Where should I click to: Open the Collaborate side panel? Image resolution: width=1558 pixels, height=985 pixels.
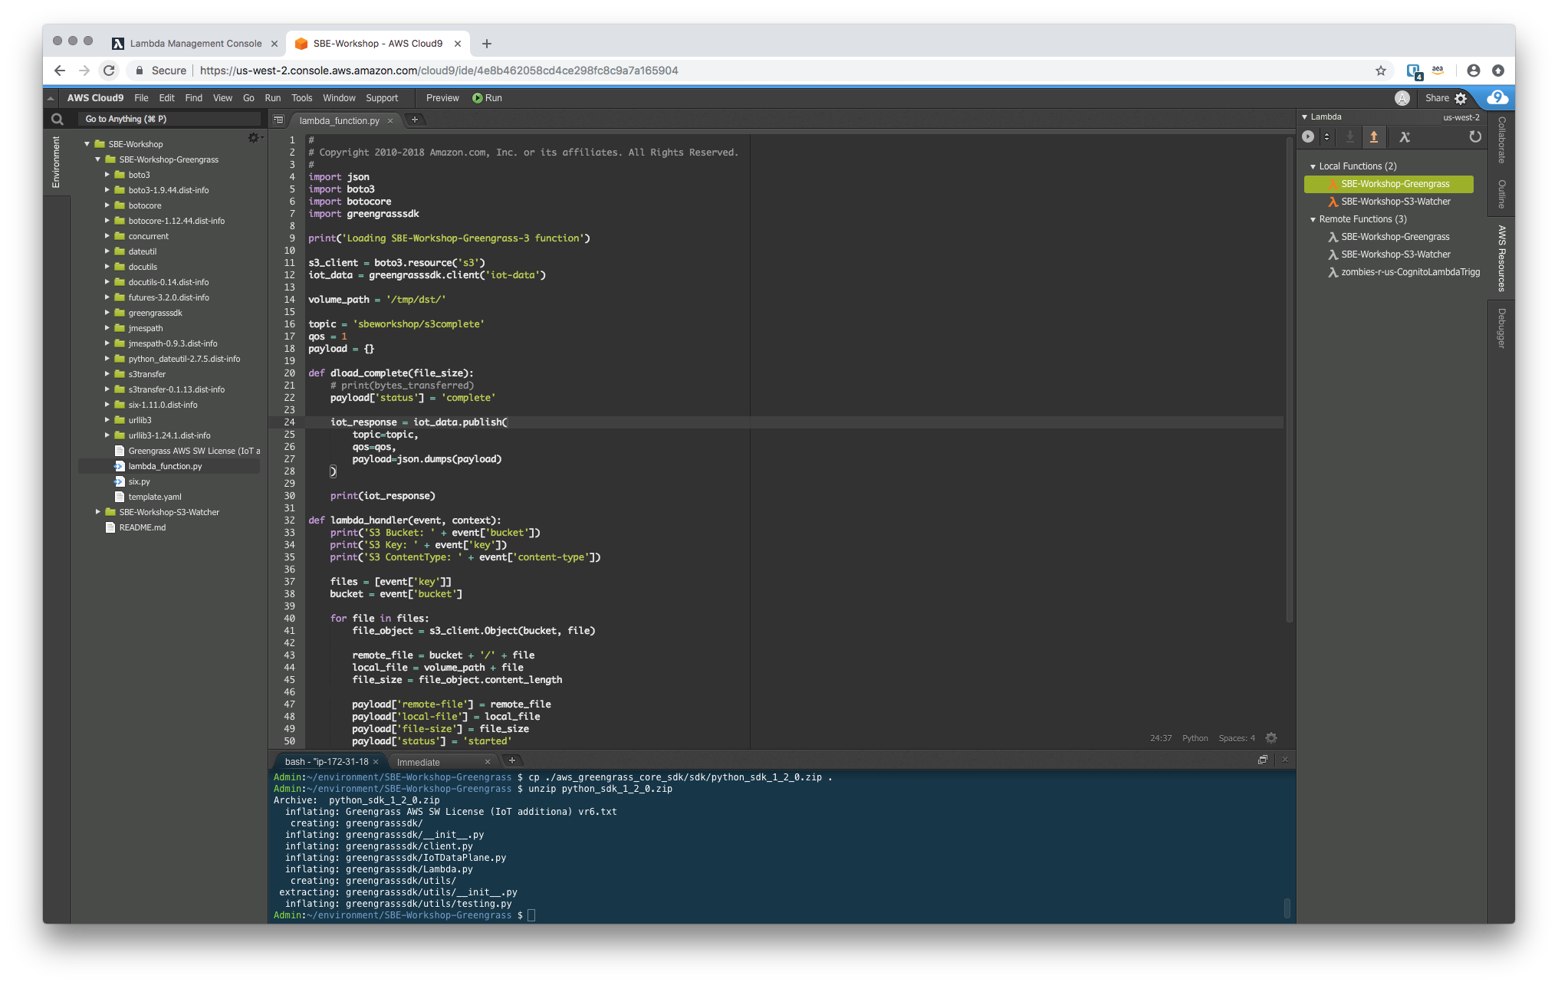[1501, 140]
